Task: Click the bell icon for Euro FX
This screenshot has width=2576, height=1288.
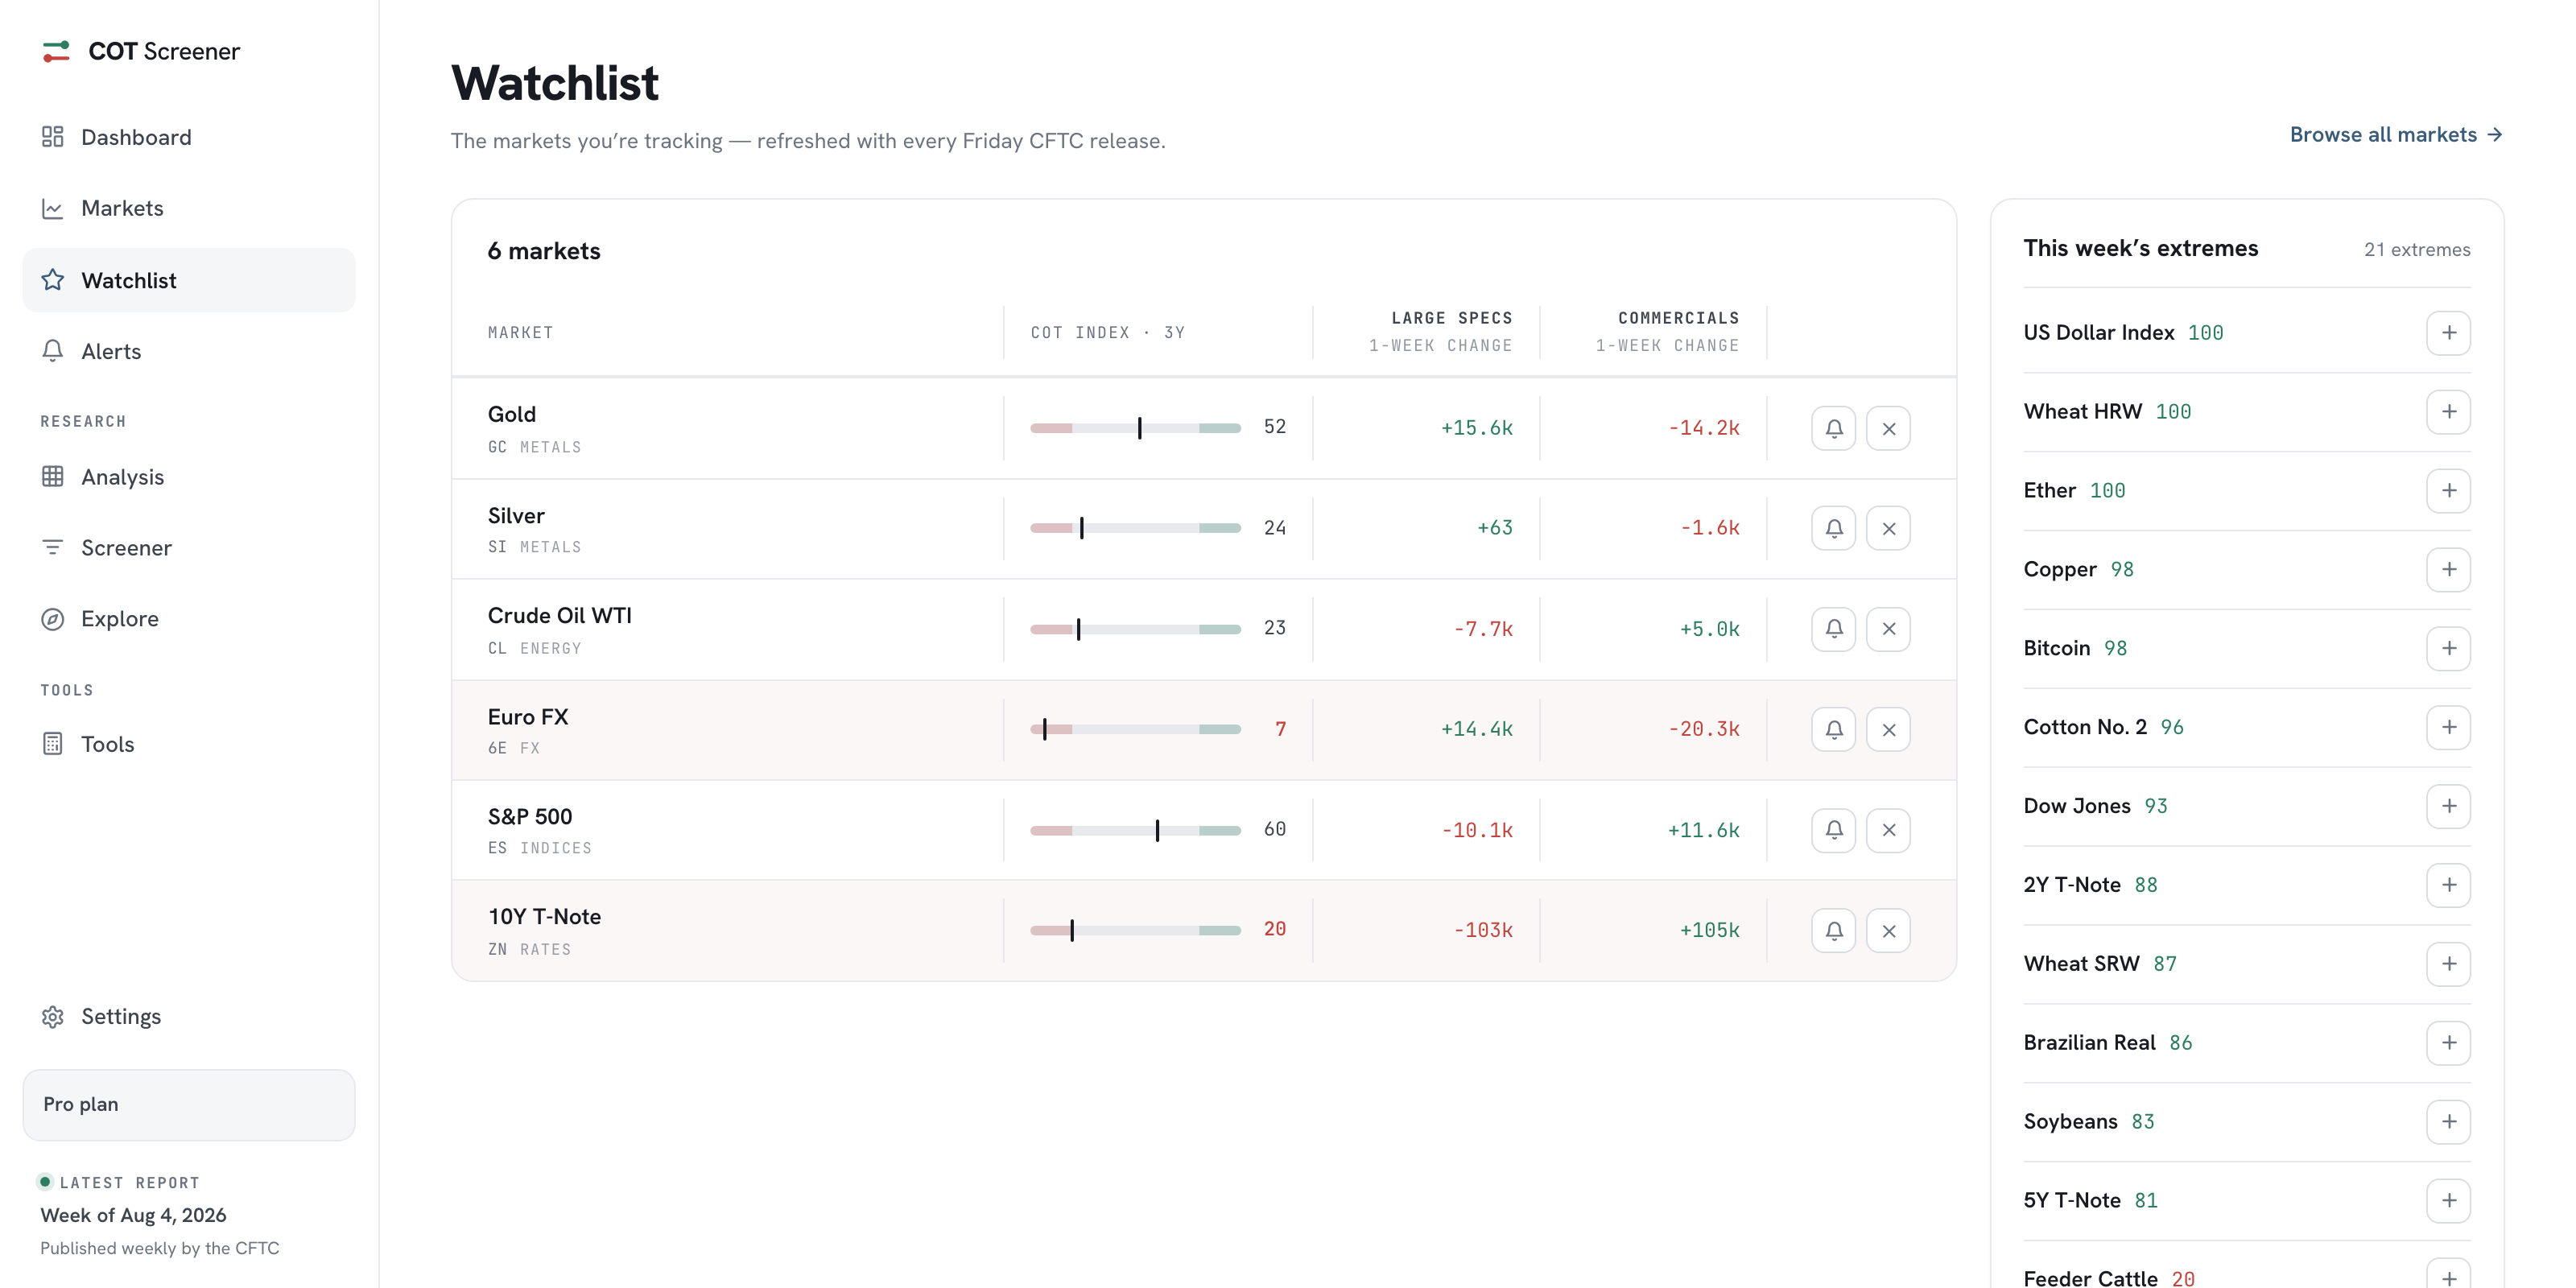Action: click(x=1833, y=729)
